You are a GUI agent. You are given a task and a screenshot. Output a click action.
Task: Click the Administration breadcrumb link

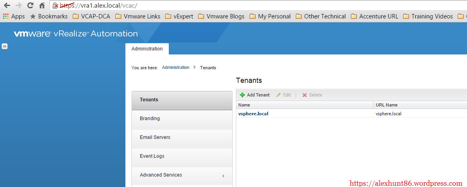176,68
